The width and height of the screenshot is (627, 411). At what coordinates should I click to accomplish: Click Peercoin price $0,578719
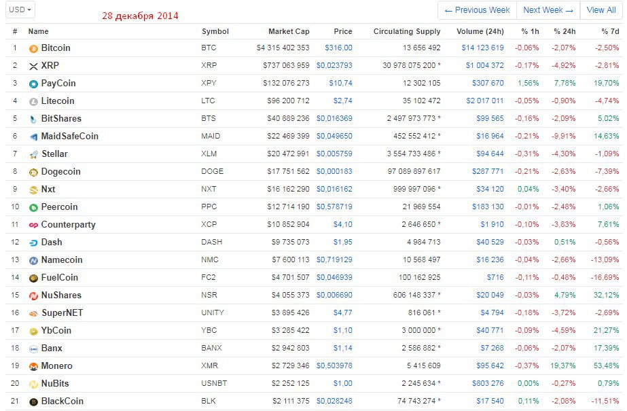(334, 207)
